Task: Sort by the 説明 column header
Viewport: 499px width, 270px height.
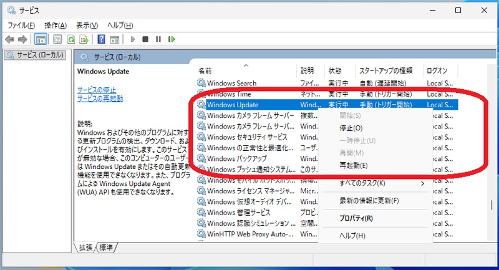Action: [x=311, y=70]
